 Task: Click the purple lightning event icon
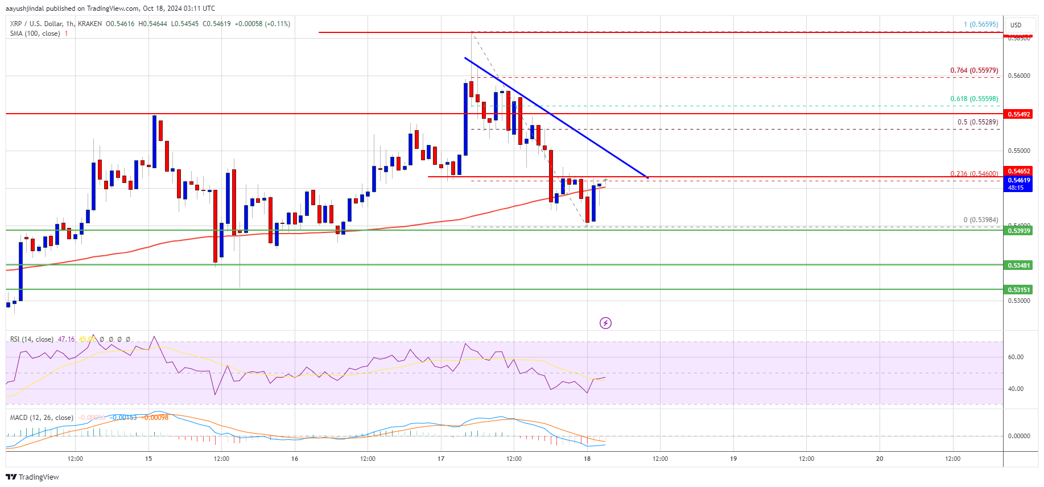605,323
